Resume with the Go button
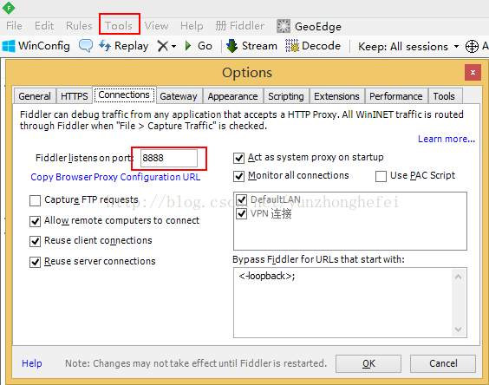489x385 pixels. click(199, 46)
